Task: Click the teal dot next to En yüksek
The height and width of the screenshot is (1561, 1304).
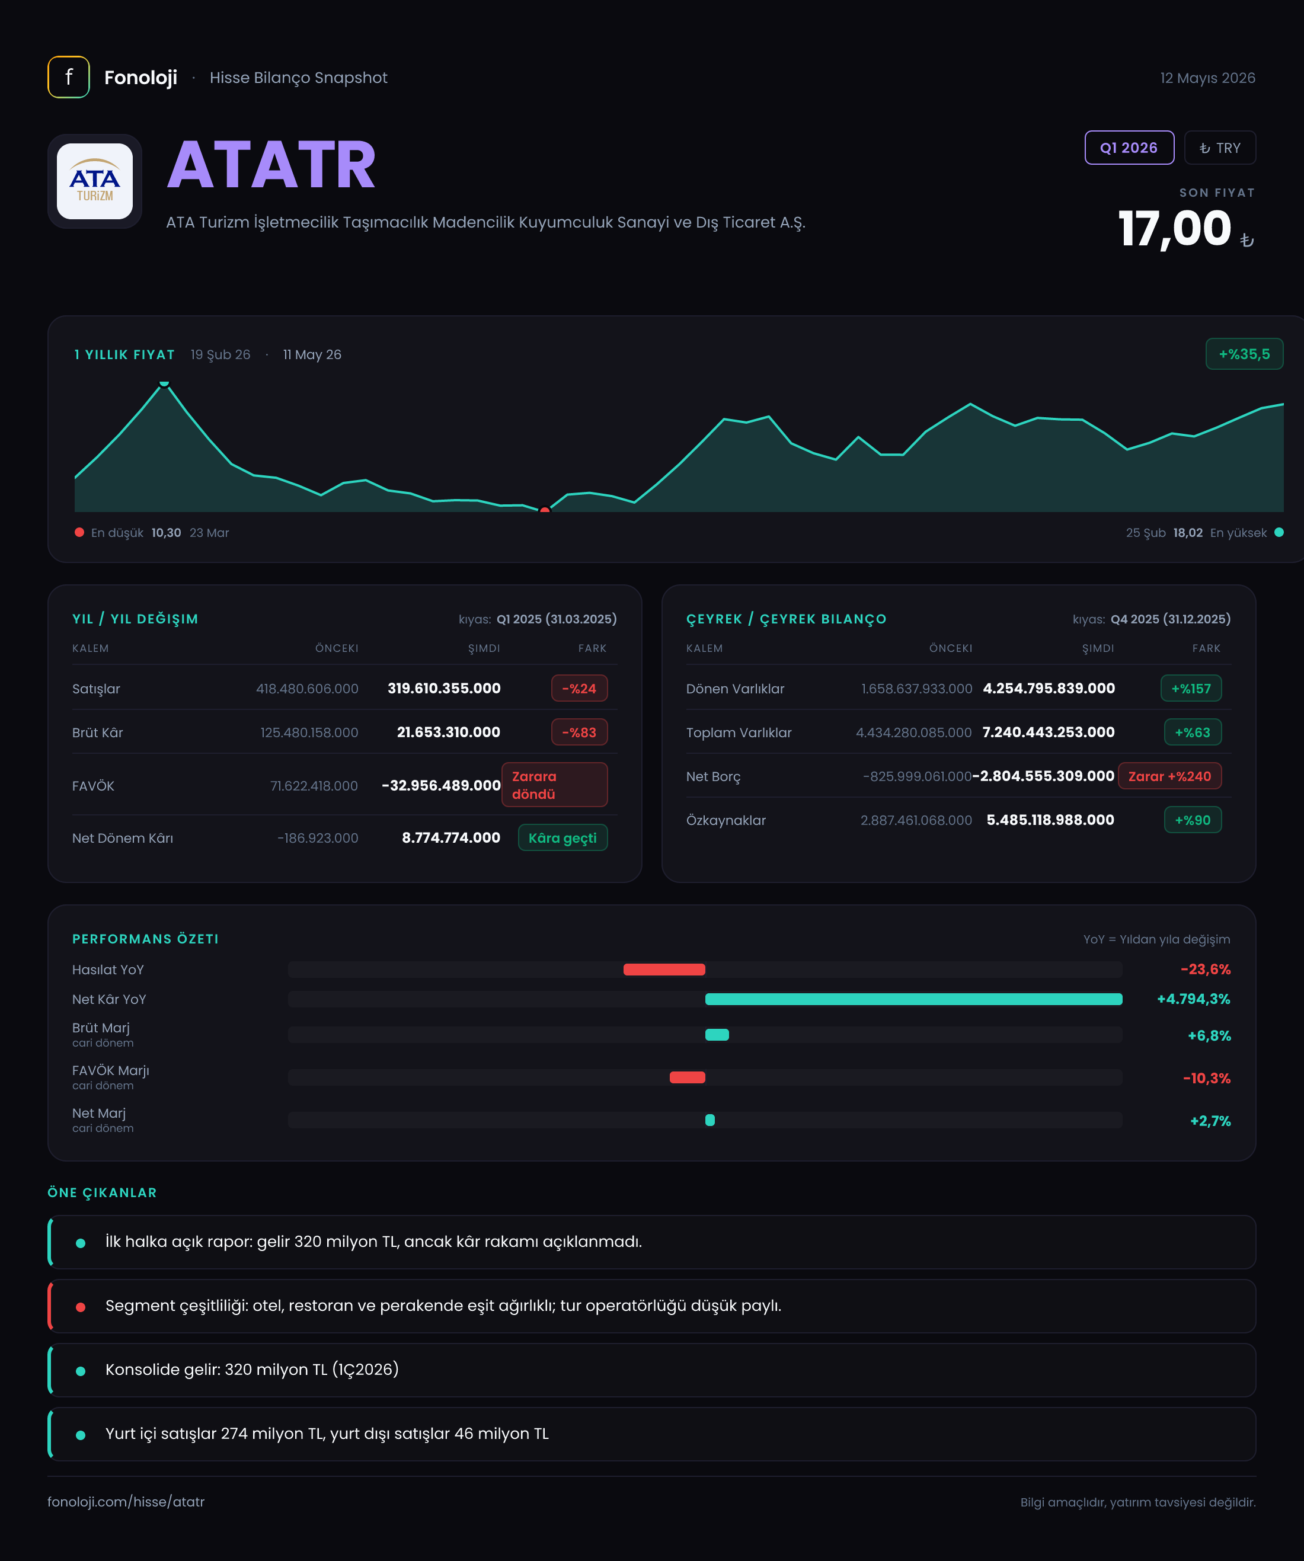Action: [x=1279, y=532]
